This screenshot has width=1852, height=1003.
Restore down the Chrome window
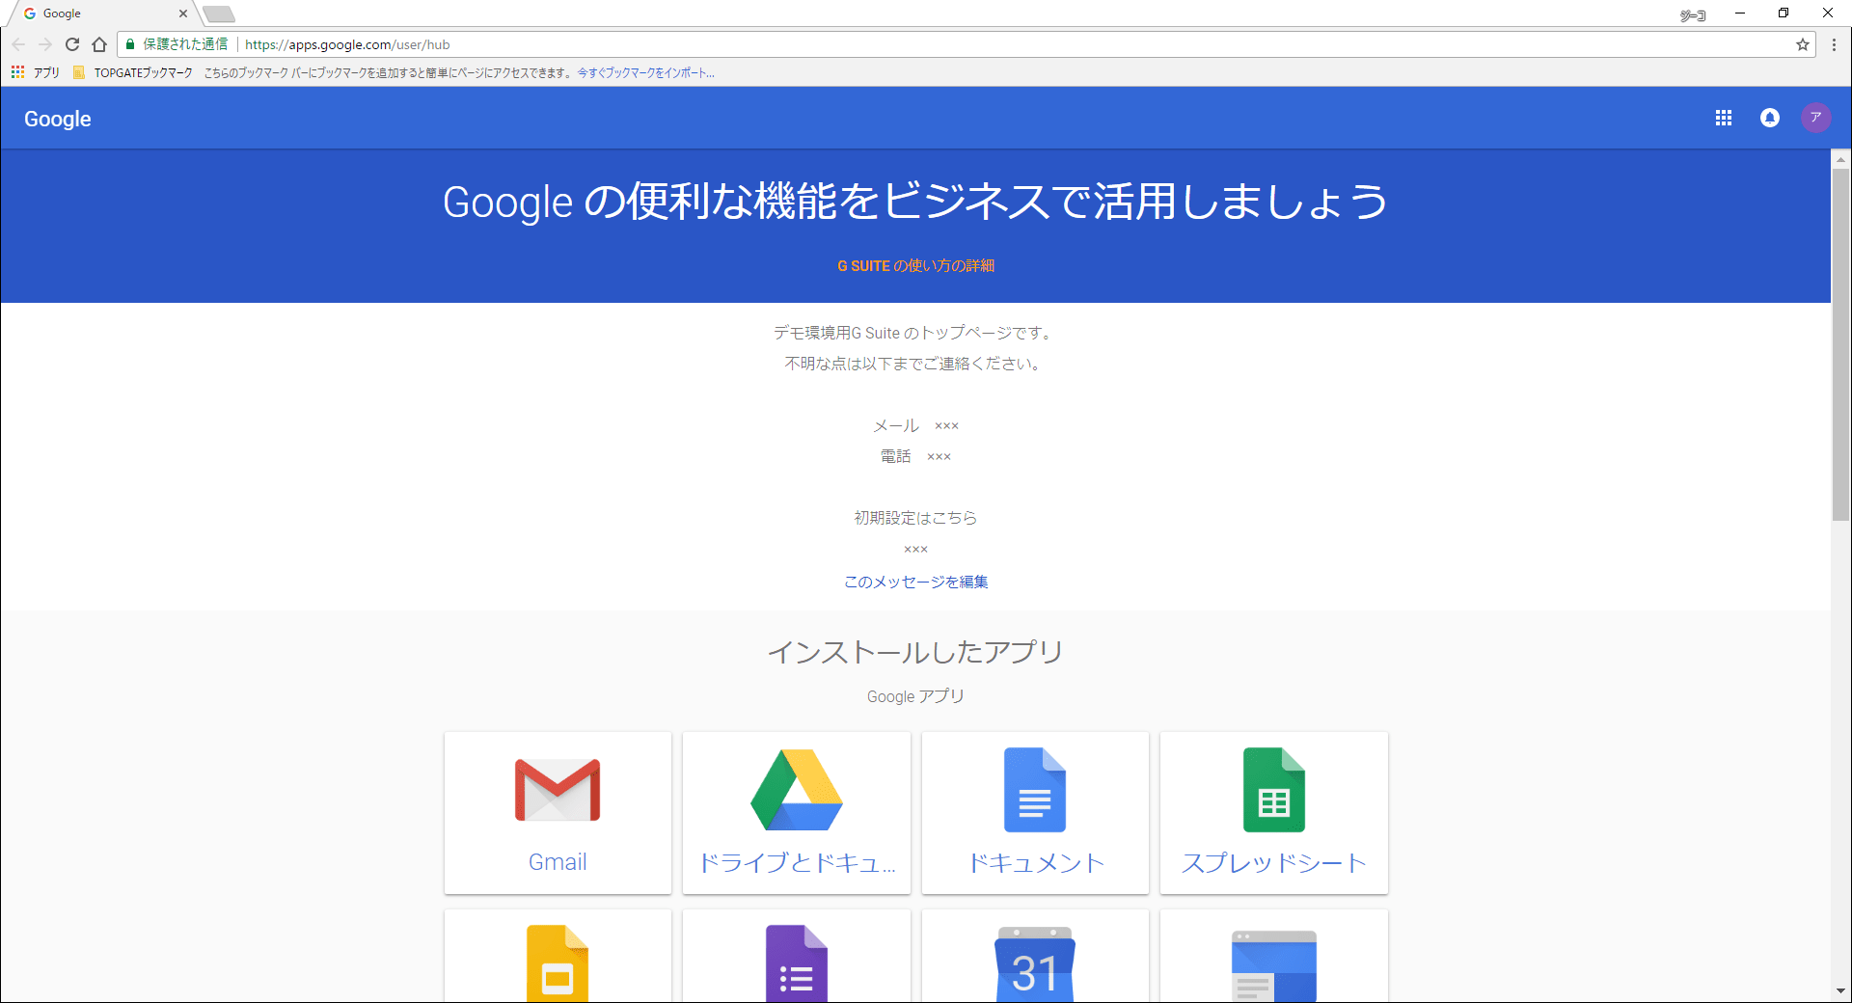tap(1784, 14)
